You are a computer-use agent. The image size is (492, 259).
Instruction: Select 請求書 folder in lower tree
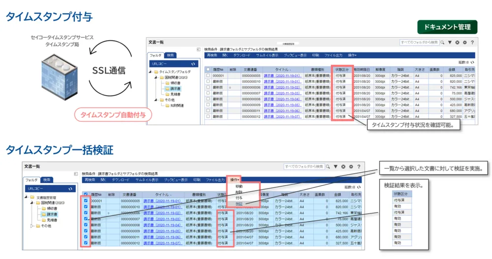point(50,214)
